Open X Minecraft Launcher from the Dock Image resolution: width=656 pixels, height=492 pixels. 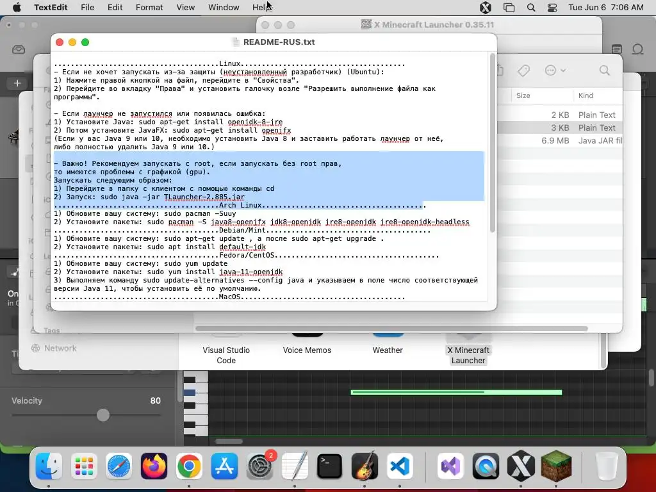(521, 466)
